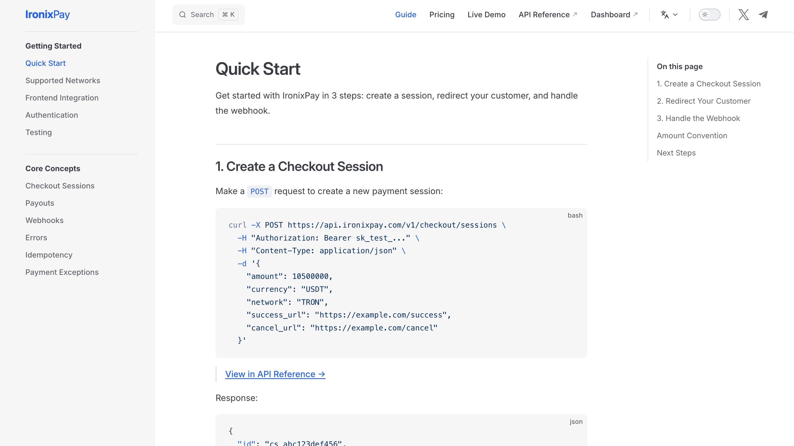Screen dimensions: 794x446
Task: Click the X (Twitter) icon
Action: tap(743, 15)
